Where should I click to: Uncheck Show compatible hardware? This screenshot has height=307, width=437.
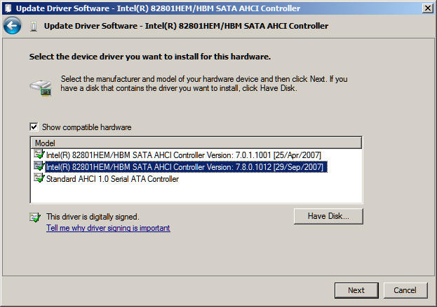(34, 127)
